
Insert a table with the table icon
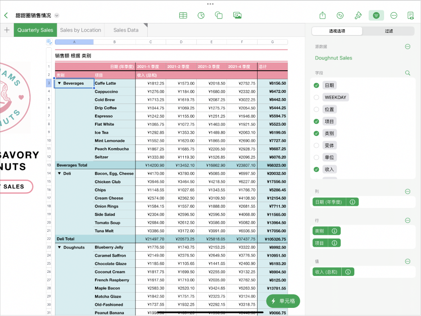click(x=183, y=16)
